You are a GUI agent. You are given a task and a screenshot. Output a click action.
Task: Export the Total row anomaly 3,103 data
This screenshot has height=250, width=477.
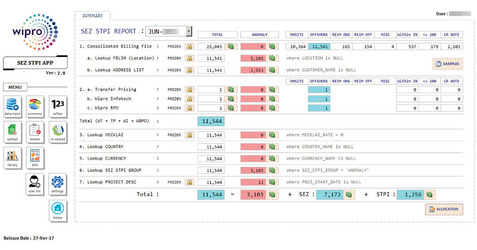(x=272, y=194)
